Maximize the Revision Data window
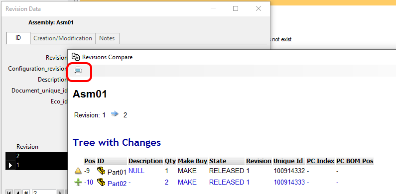Viewport: 396px width, 194px height. click(236, 8)
